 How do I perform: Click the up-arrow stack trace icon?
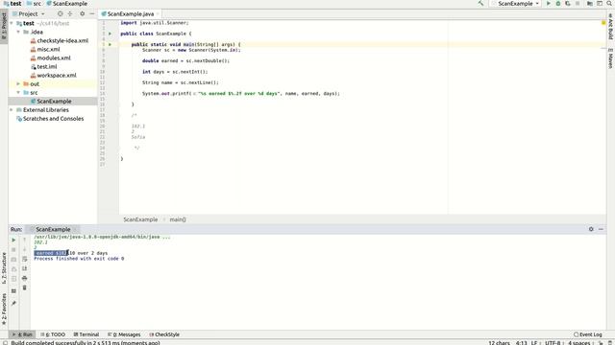pyautogui.click(x=24, y=240)
